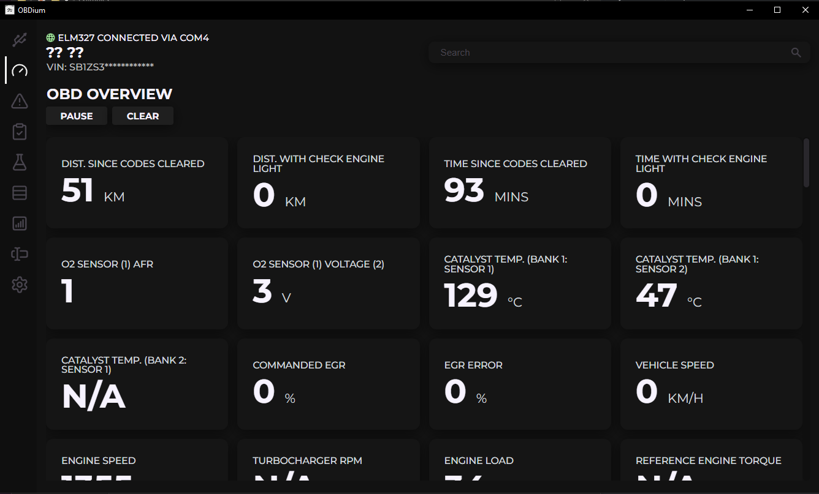This screenshot has width=819, height=494.
Task: Click the '51 KM' distance value
Action: click(x=93, y=191)
